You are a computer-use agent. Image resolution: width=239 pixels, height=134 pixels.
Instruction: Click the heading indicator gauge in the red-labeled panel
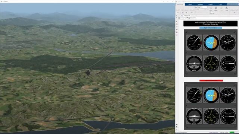pos(211,116)
